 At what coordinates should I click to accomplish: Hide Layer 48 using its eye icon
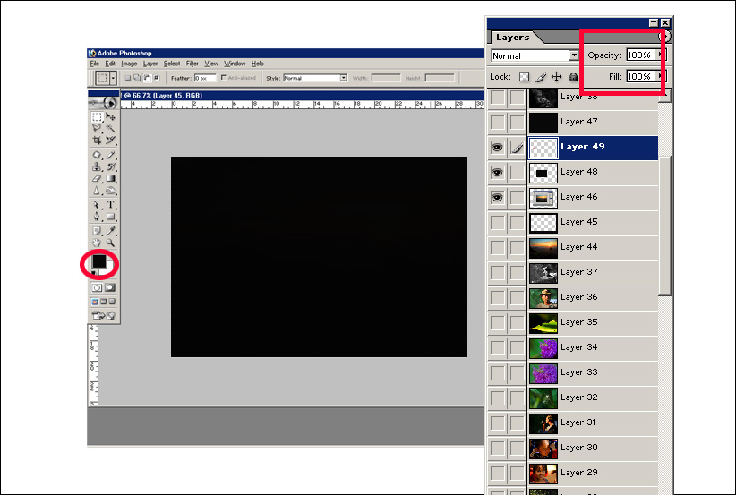point(497,172)
